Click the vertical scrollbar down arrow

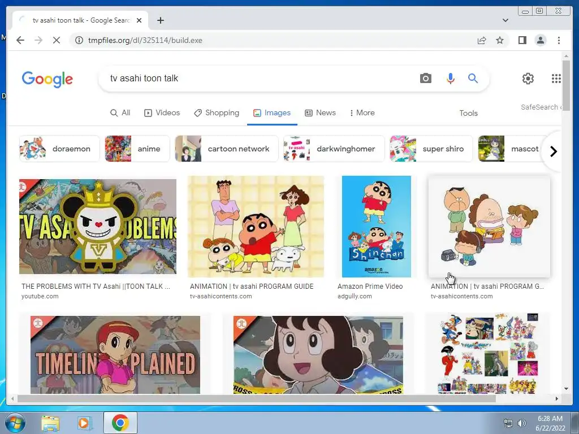click(566, 389)
